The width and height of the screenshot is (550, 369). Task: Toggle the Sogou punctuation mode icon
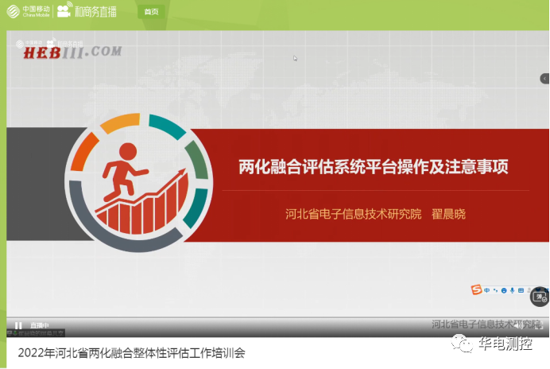[x=495, y=290]
